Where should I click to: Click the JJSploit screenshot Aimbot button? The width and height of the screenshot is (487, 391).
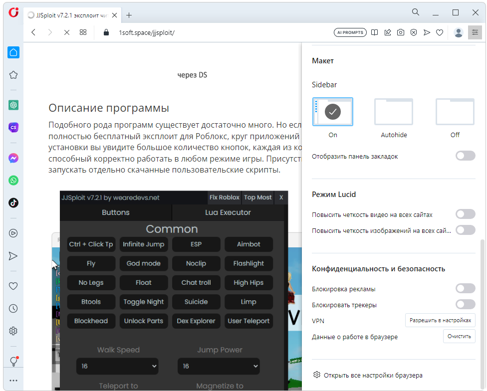(x=248, y=244)
